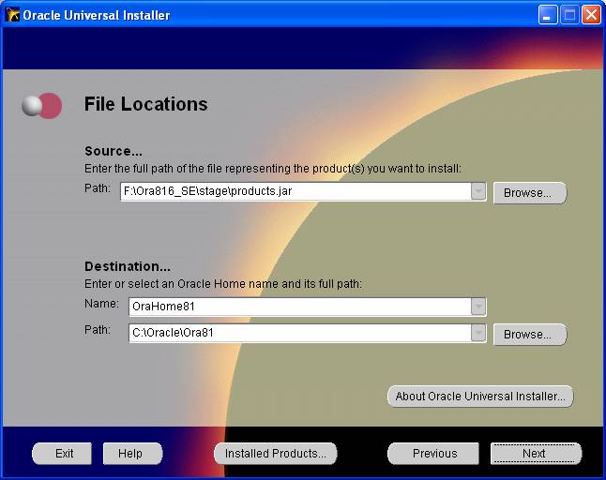
Task: Click Browse next to the Destination path
Action: [x=529, y=334]
